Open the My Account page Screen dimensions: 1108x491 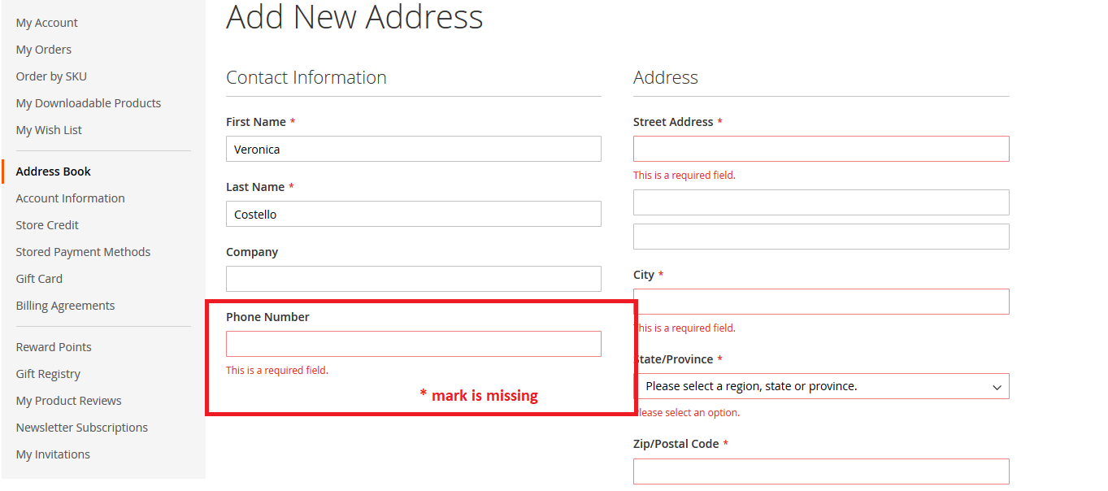[x=46, y=22]
